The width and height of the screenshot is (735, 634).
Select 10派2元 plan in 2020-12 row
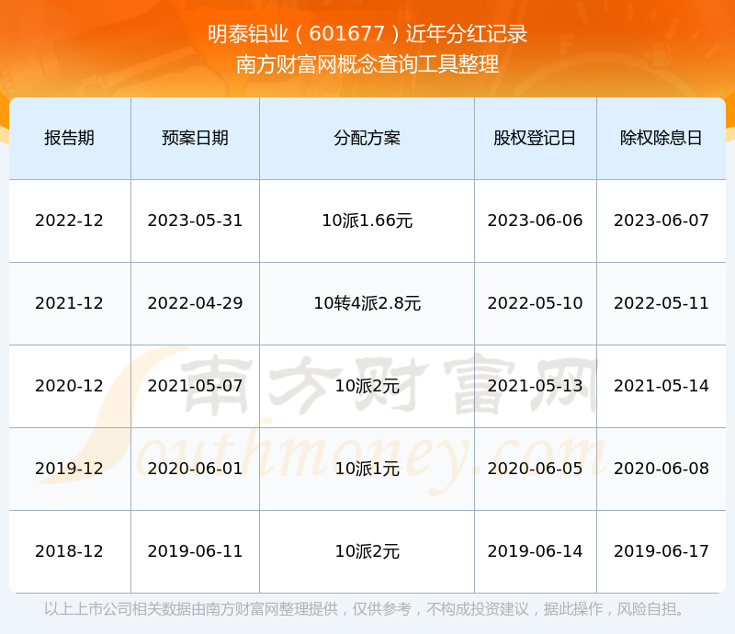click(367, 386)
